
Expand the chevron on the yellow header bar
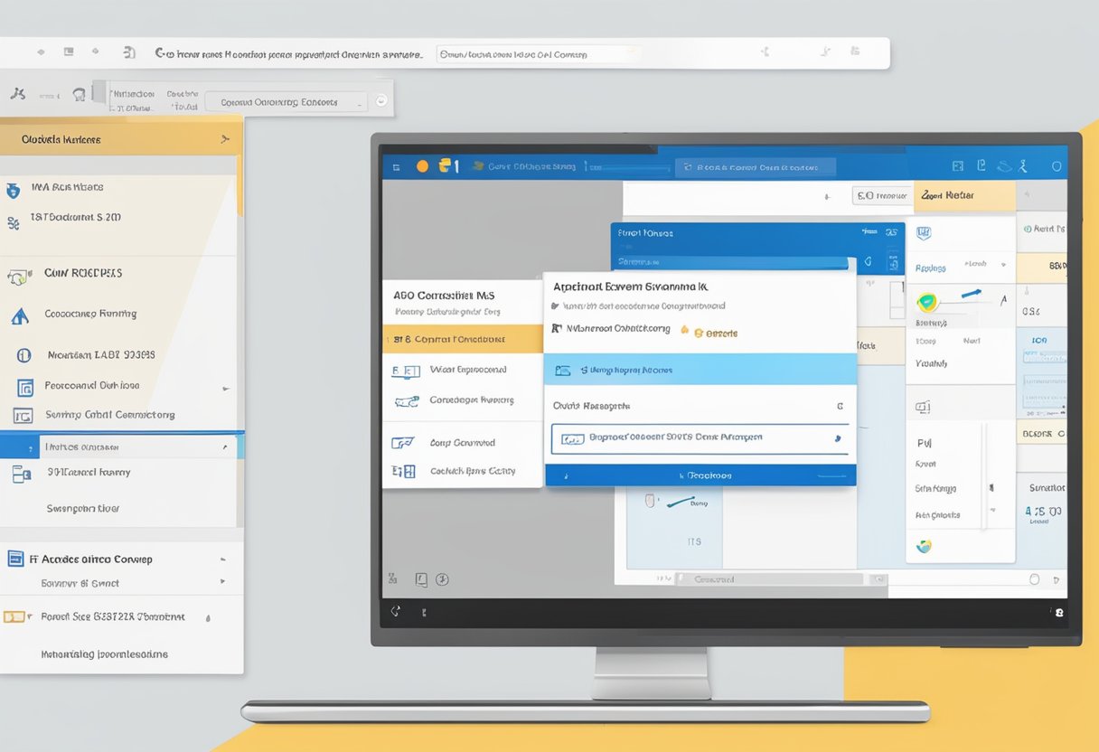point(225,138)
